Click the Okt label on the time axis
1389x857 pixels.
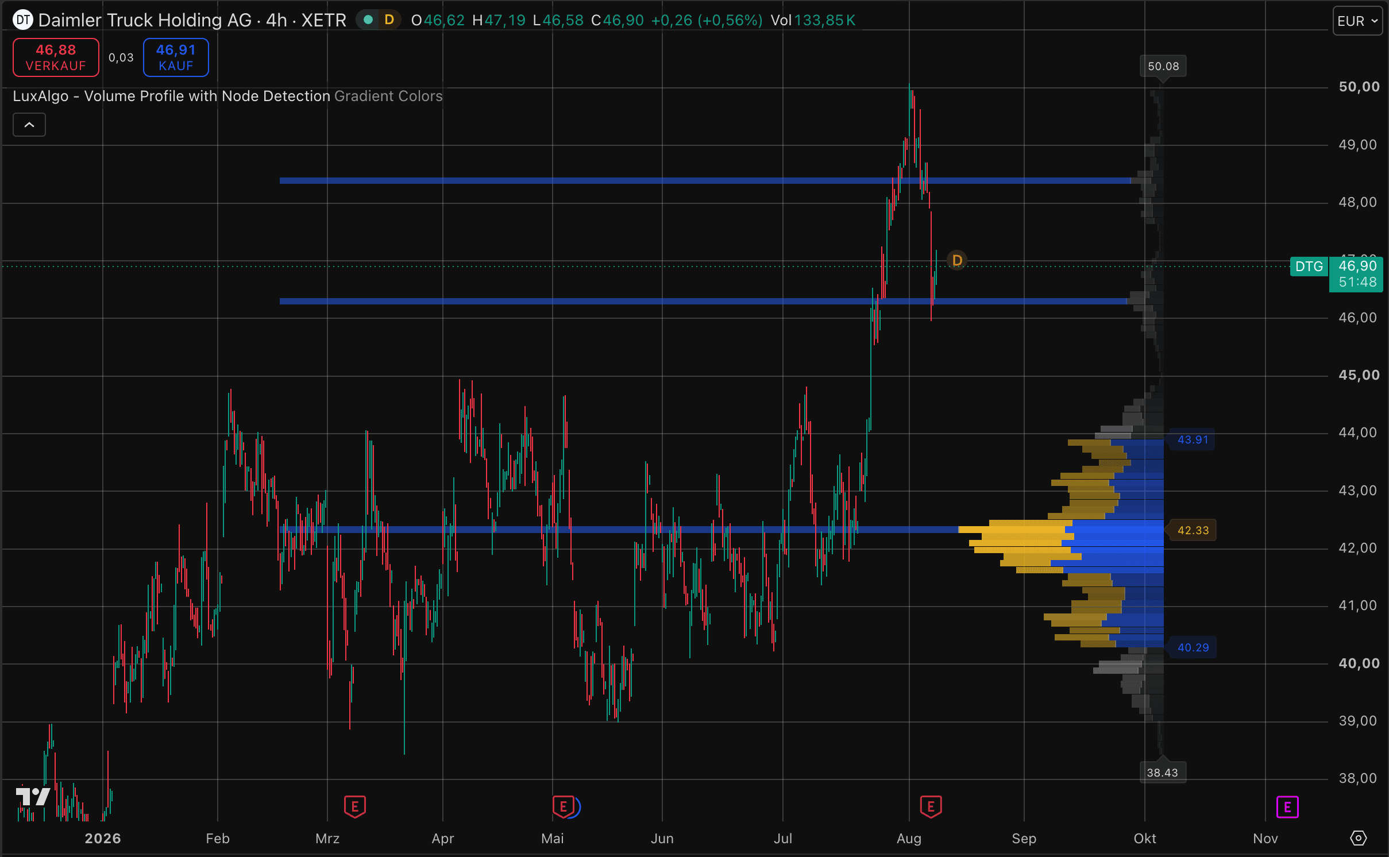1145,839
